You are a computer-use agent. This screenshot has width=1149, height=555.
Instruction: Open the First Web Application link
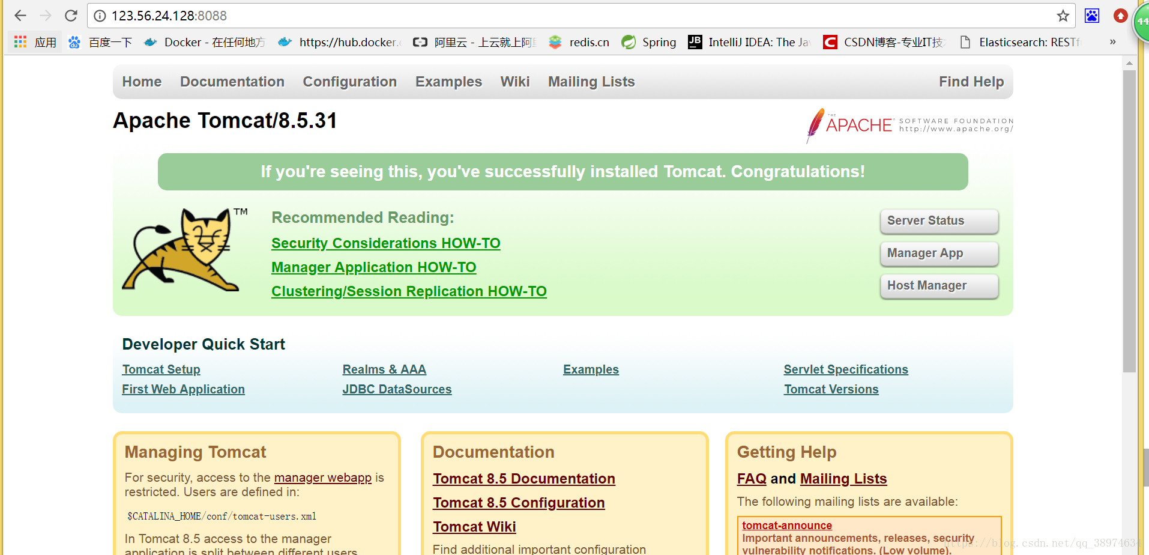click(x=183, y=389)
